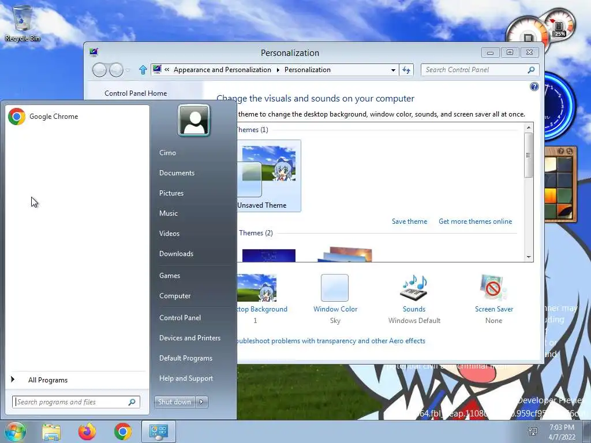
Task: Open Music from Start menu
Action: (168, 213)
